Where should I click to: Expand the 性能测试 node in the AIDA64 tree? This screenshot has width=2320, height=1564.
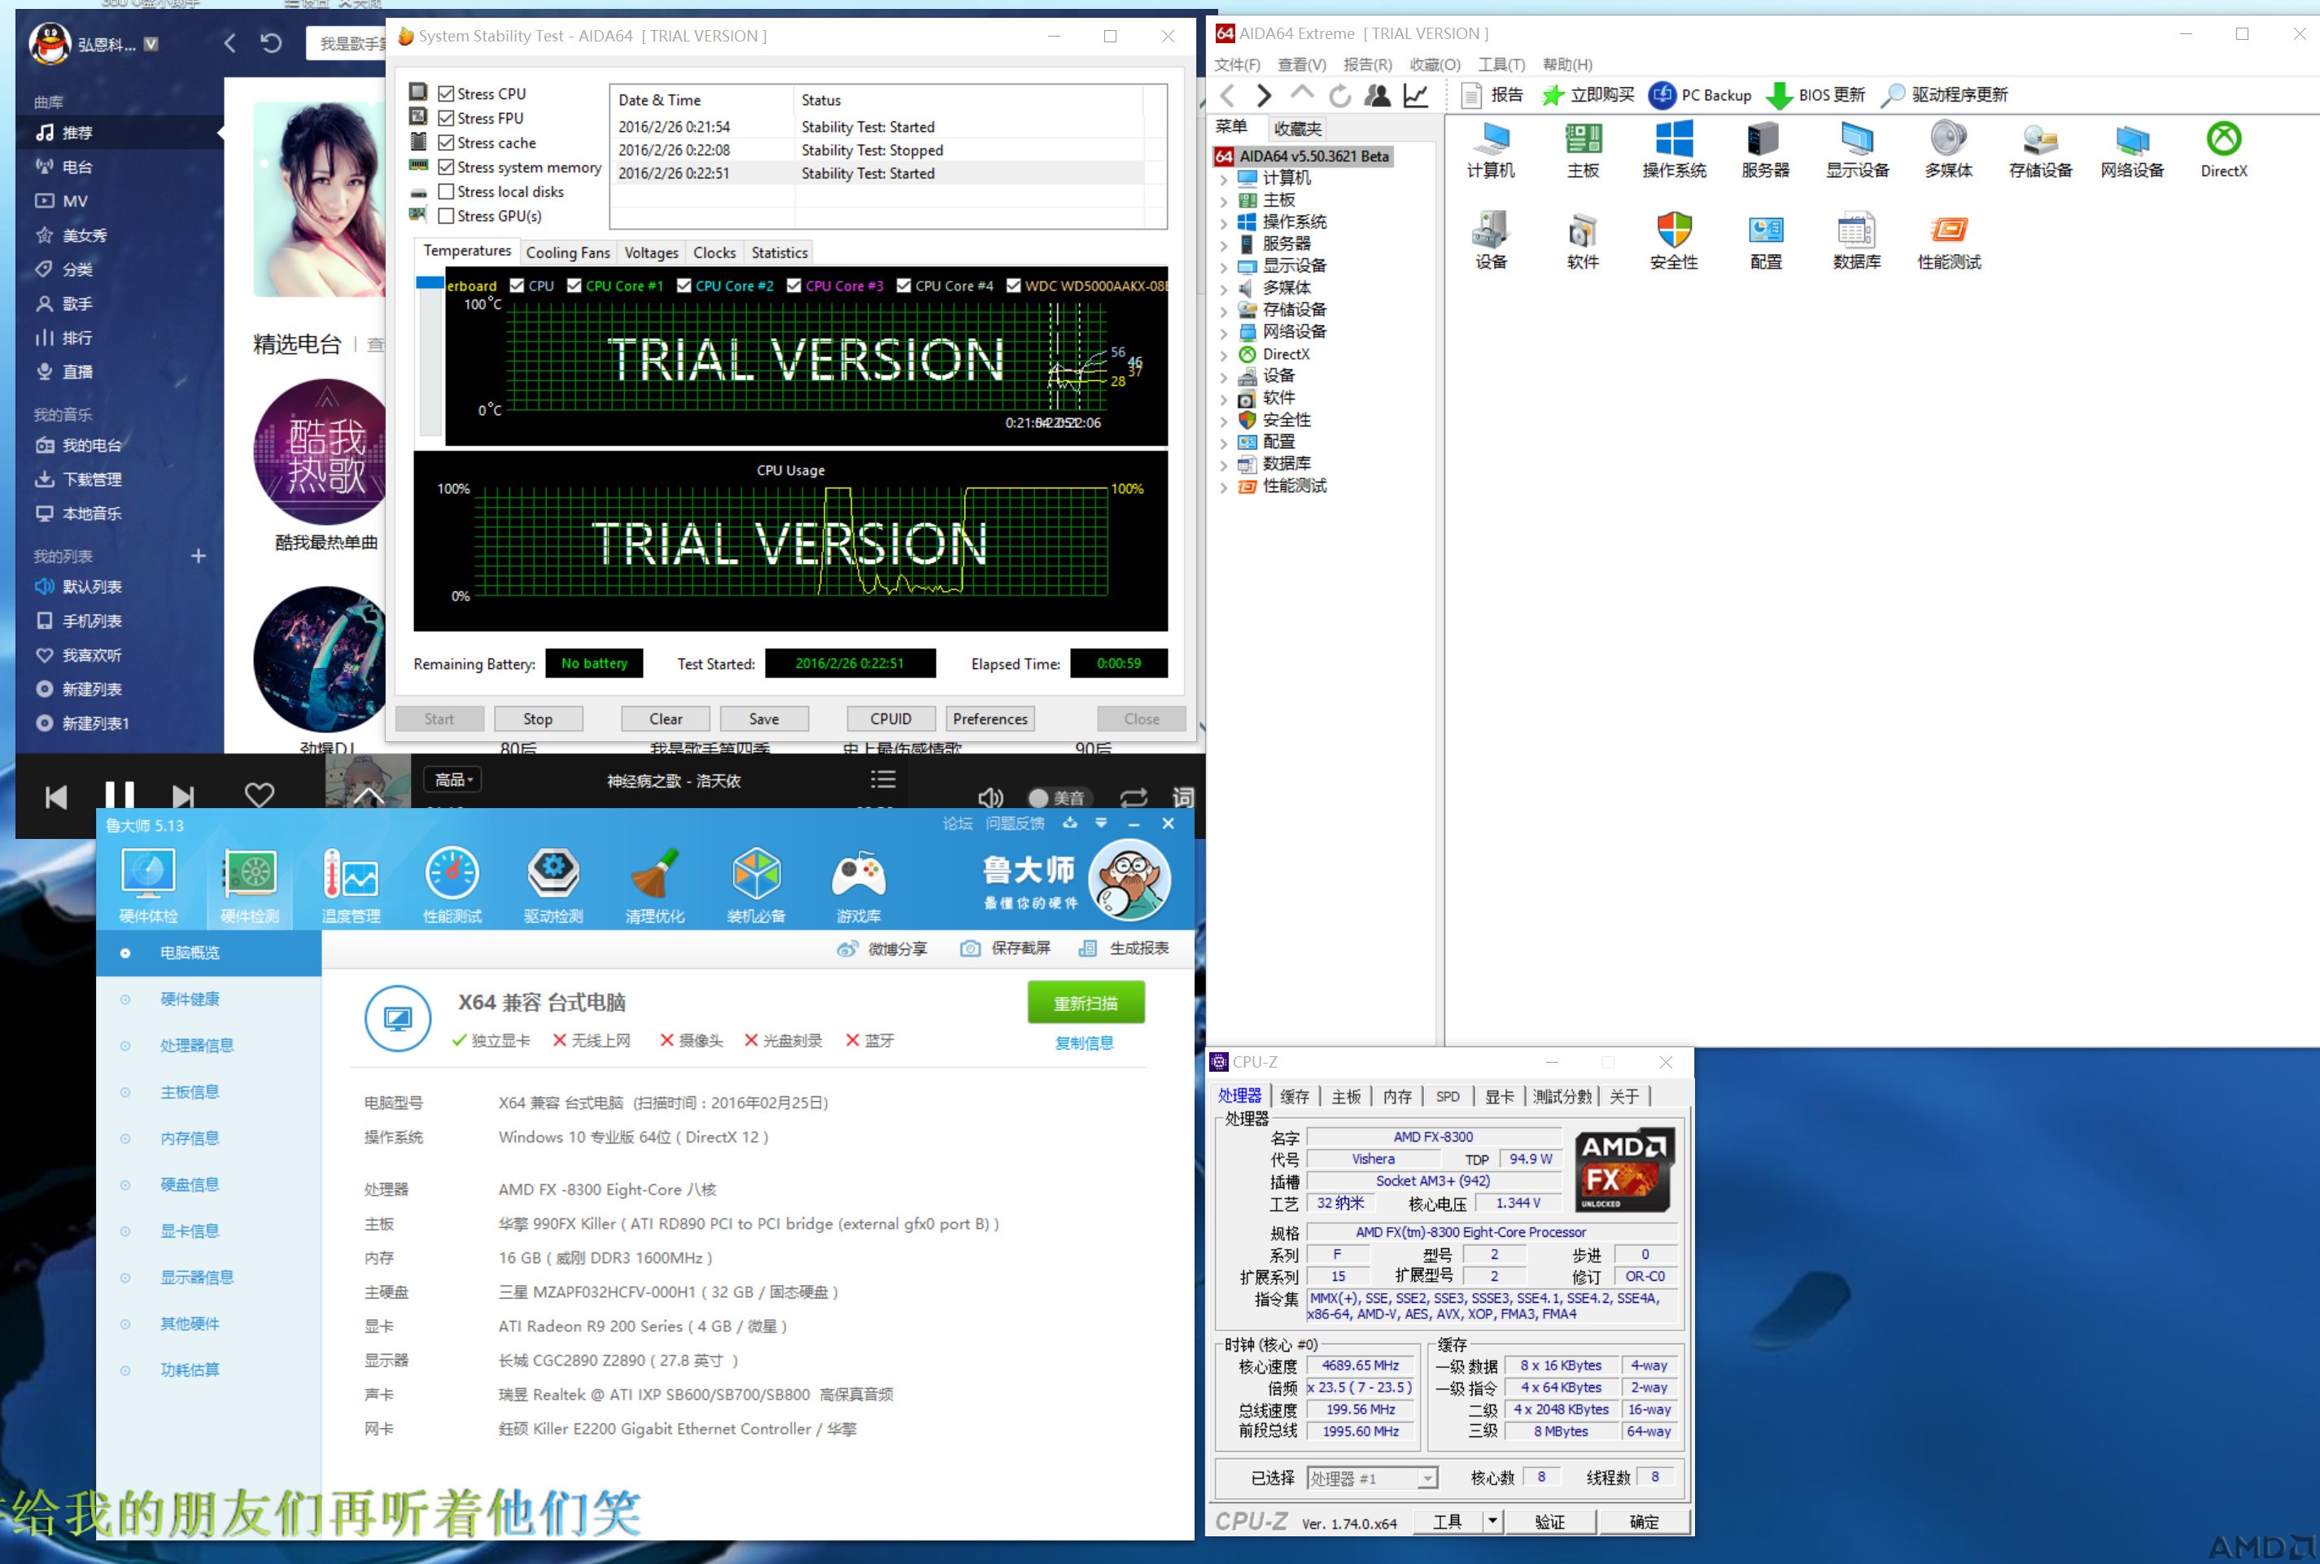tap(1224, 487)
